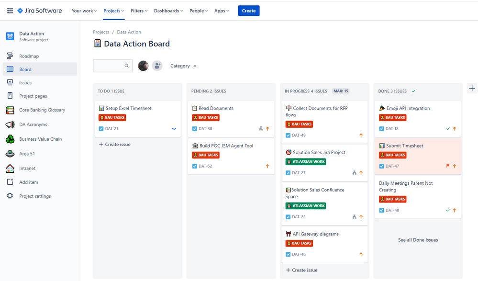Open the People menu

click(198, 10)
